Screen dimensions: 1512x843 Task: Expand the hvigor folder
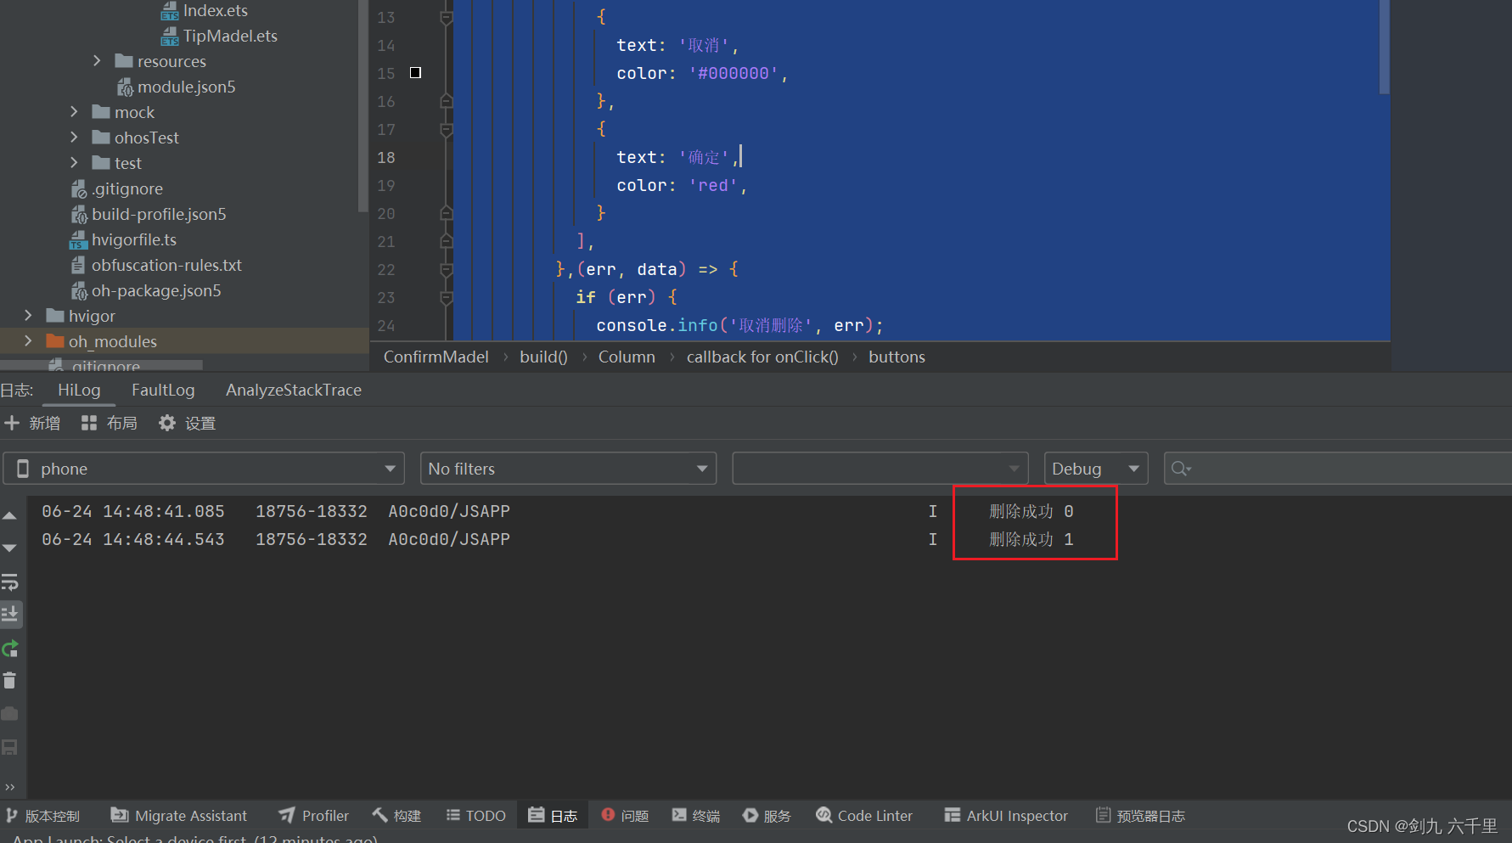coord(28,316)
